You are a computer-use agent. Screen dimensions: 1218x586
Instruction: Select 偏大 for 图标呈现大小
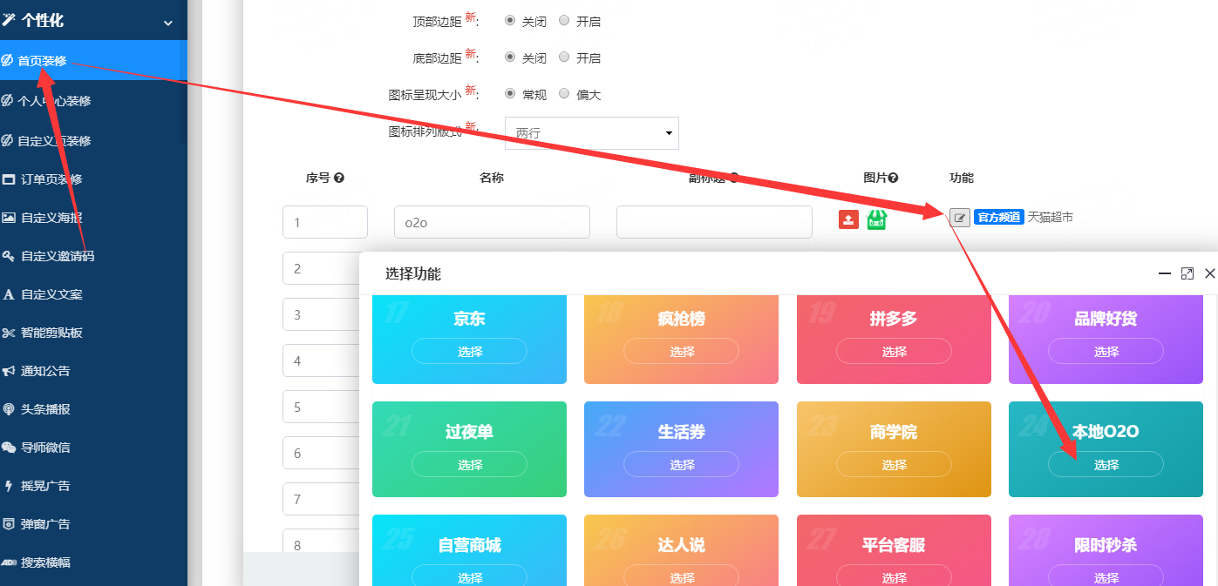pyautogui.click(x=564, y=94)
